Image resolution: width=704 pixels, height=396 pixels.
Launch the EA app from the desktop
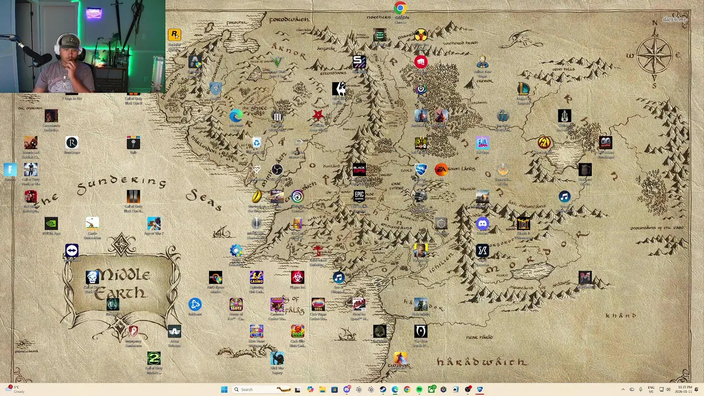point(441,169)
